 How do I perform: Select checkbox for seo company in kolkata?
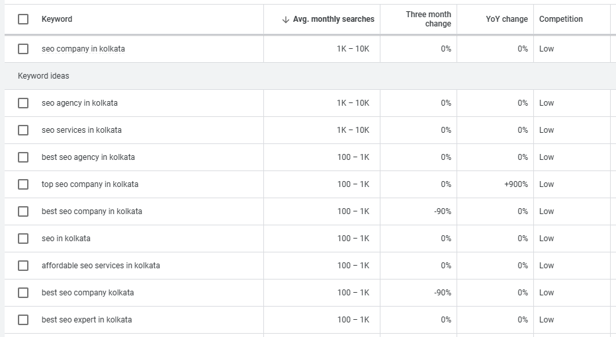click(x=23, y=49)
